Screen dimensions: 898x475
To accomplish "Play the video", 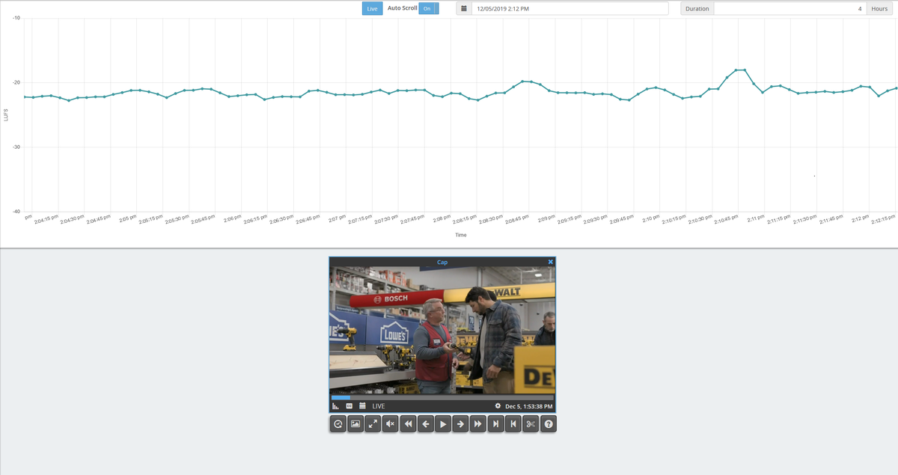I will click(442, 423).
